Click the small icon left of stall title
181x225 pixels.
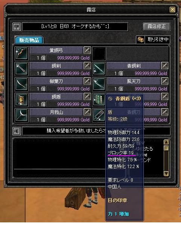17,27
